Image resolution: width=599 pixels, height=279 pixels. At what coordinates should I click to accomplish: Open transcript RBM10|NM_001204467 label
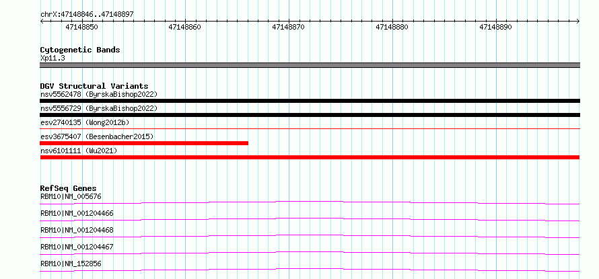[x=77, y=247]
